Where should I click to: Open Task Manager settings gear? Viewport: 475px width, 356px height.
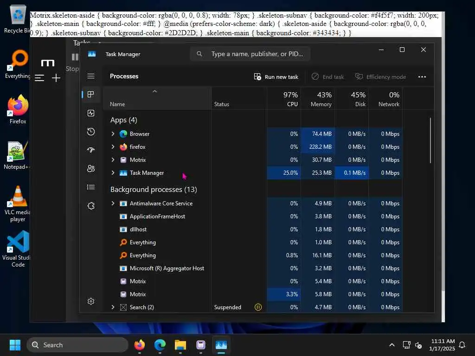(91, 301)
